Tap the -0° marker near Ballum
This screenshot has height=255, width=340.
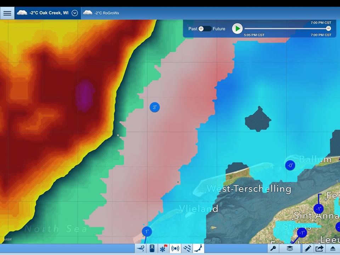pos(290,165)
